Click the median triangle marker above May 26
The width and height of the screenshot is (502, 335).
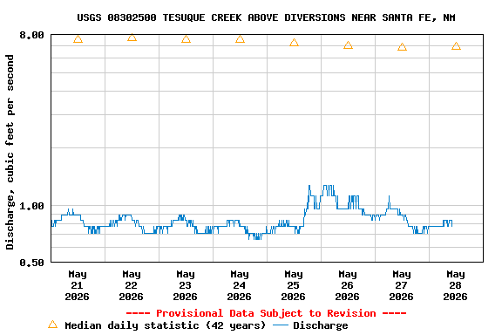(x=348, y=45)
